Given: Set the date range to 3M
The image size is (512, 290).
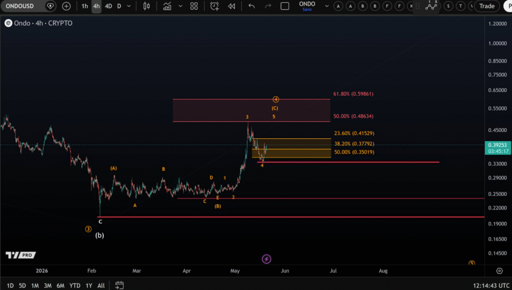Looking at the screenshot, I should [x=47, y=285].
